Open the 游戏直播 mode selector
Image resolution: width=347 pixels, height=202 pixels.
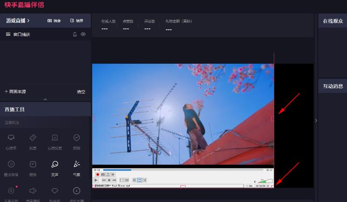[x=18, y=20]
